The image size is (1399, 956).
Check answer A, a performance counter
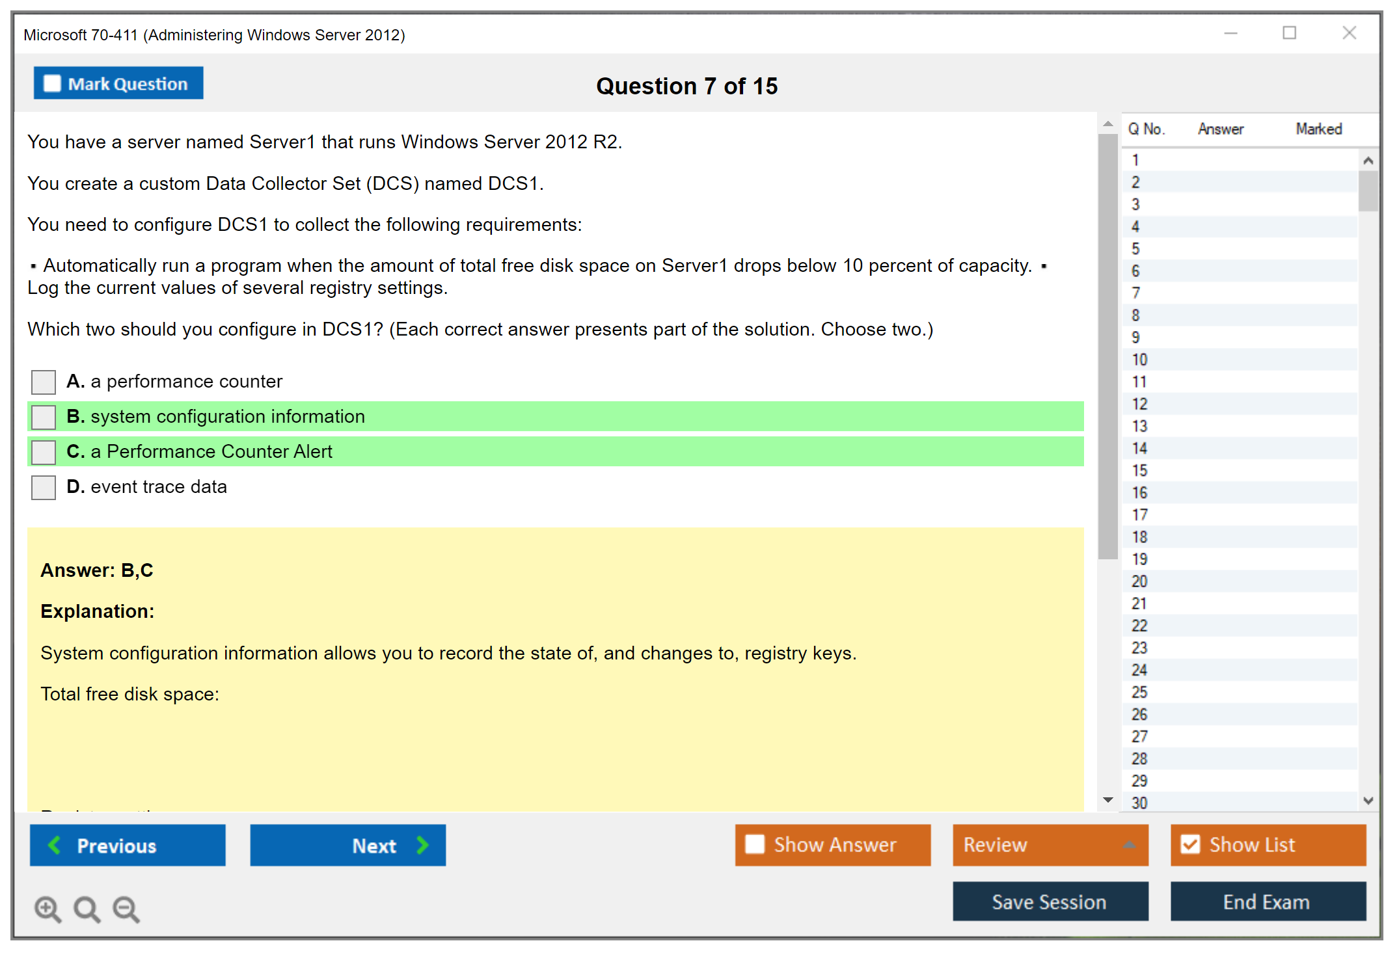pyautogui.click(x=44, y=382)
